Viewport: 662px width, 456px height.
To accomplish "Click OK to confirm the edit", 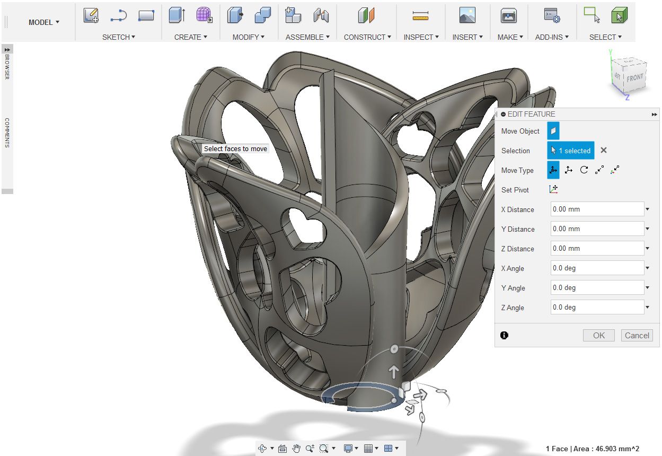I will tap(598, 335).
